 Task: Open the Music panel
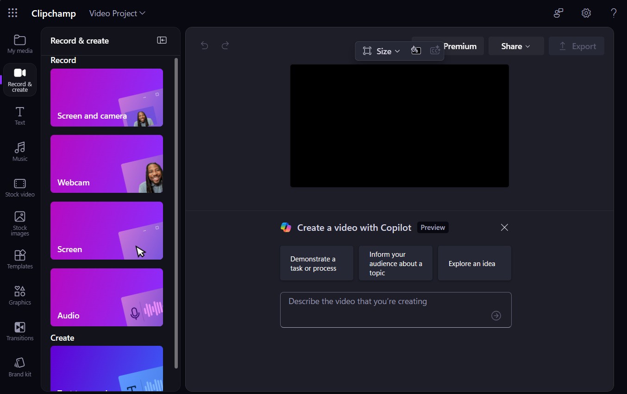19,152
